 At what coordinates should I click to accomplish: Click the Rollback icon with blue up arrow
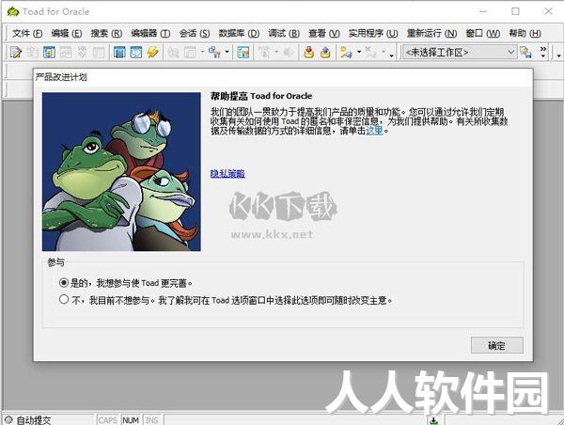(325, 53)
